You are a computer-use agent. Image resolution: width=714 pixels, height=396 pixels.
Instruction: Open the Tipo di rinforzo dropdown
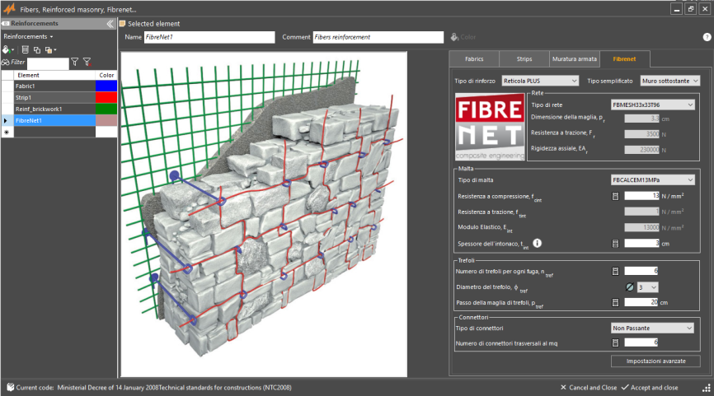point(539,81)
